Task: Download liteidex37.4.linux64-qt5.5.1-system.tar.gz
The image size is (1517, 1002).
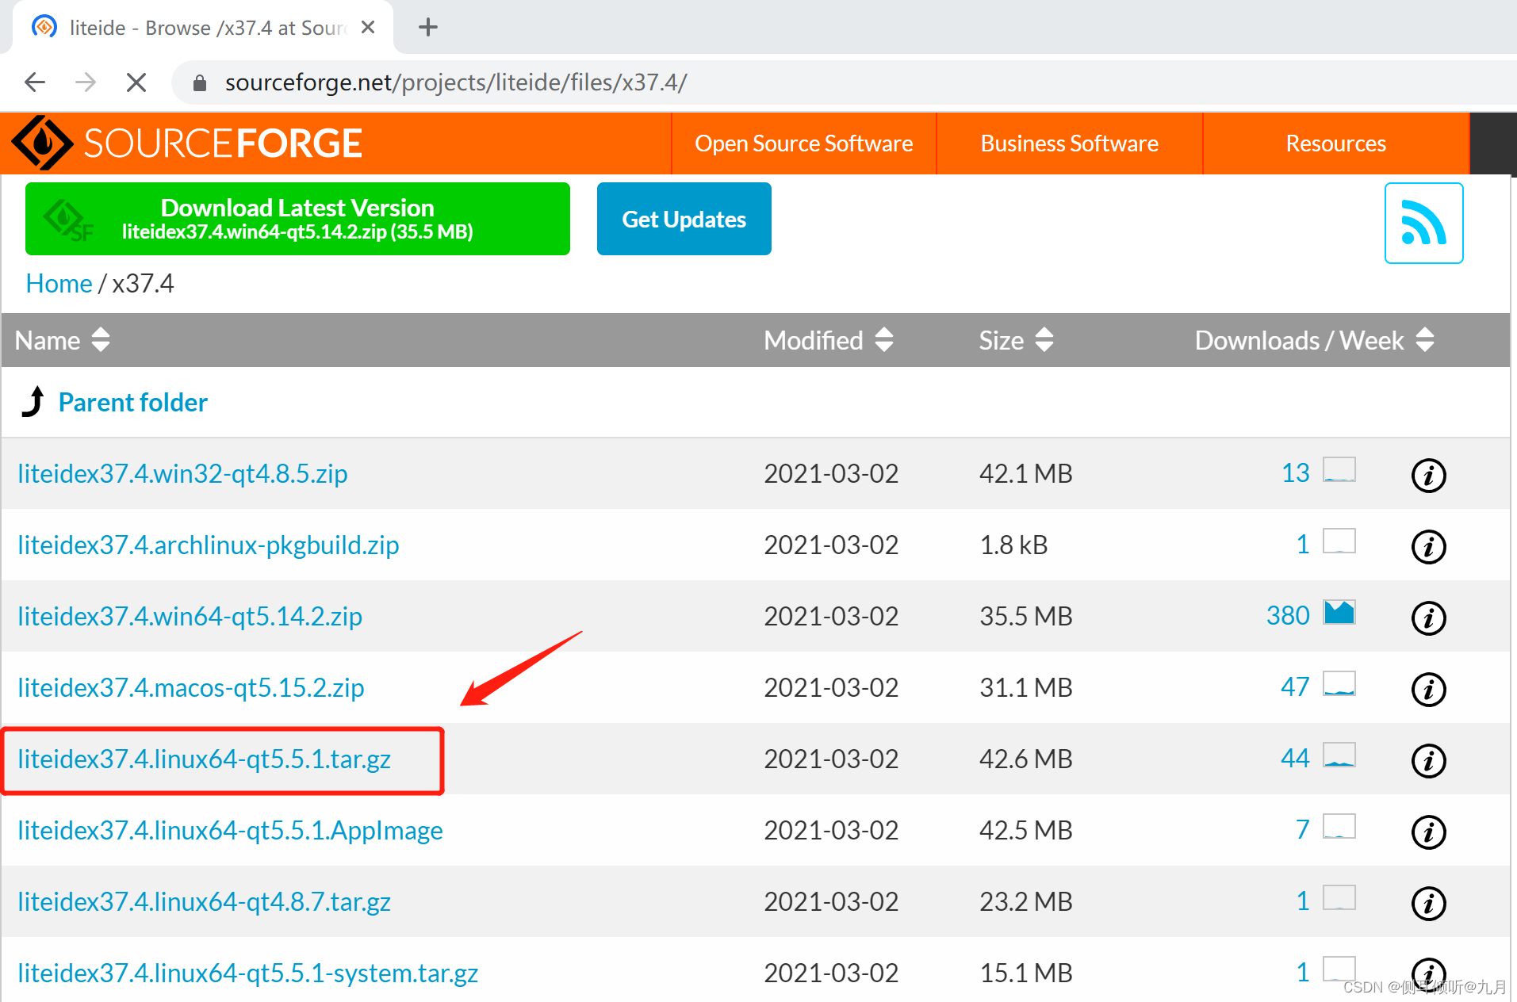Action: 247,973
